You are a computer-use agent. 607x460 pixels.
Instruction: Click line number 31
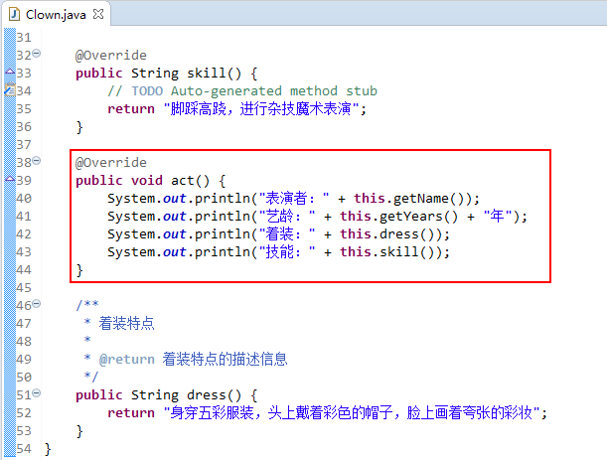tap(24, 38)
